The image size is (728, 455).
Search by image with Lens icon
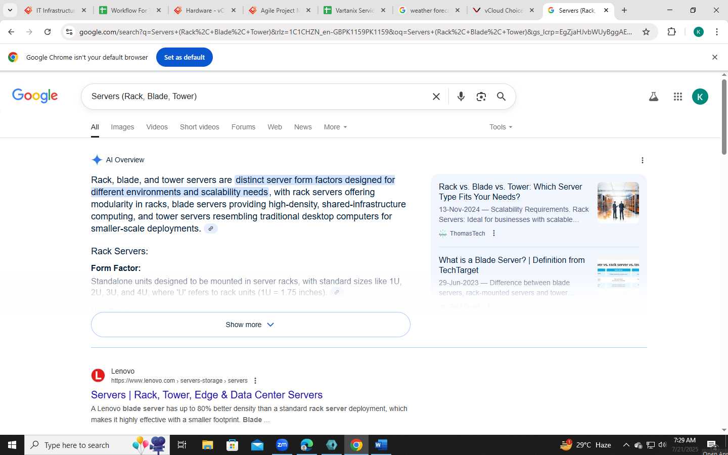click(x=481, y=96)
